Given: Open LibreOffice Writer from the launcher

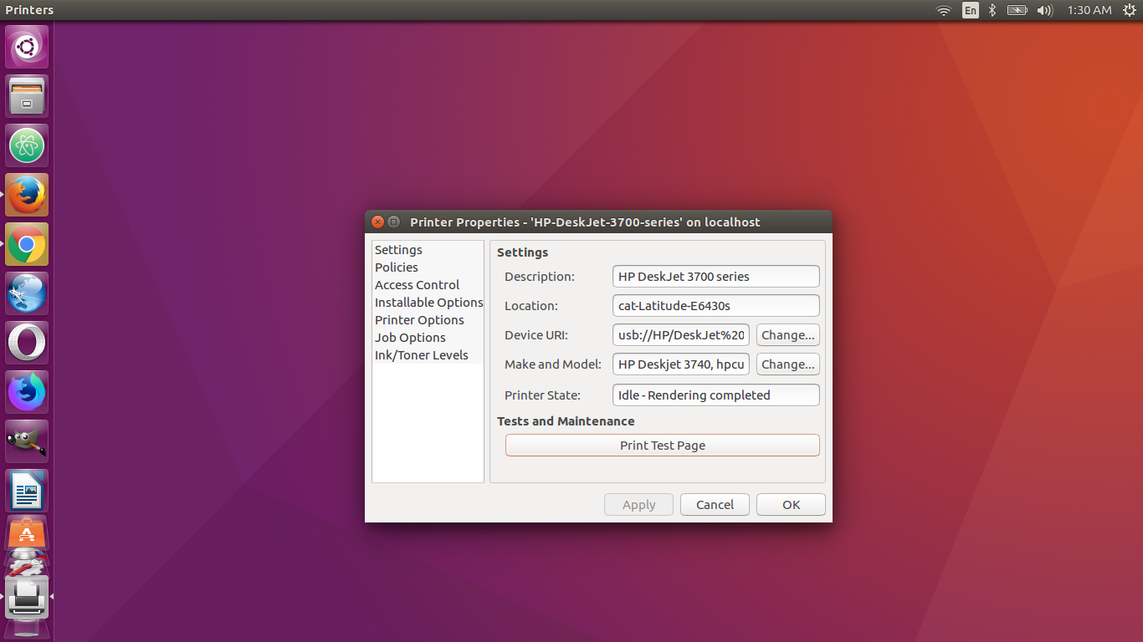Looking at the screenshot, I should 27,491.
